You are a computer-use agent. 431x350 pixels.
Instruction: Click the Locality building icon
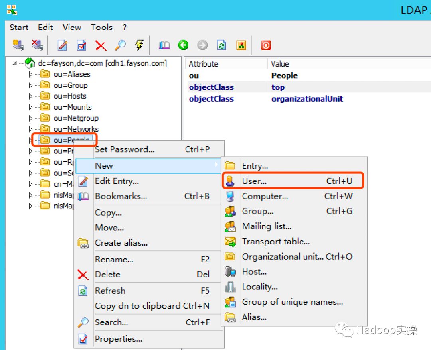[x=230, y=287]
